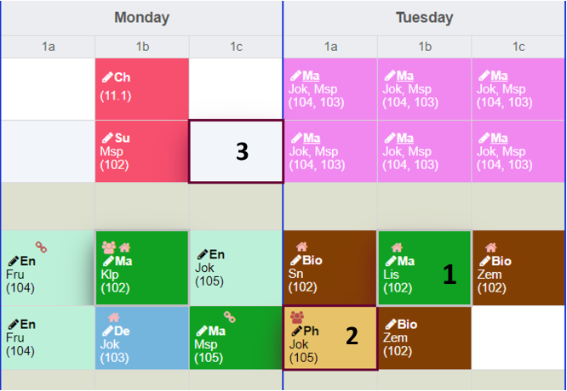The image size is (567, 391).
Task: Click the home icon on Tuesday 1c Bio Zem
Action: [490, 247]
